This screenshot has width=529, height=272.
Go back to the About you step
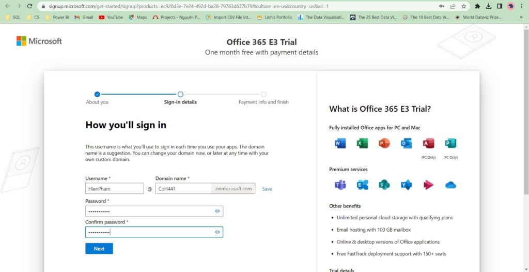pyautogui.click(x=97, y=95)
